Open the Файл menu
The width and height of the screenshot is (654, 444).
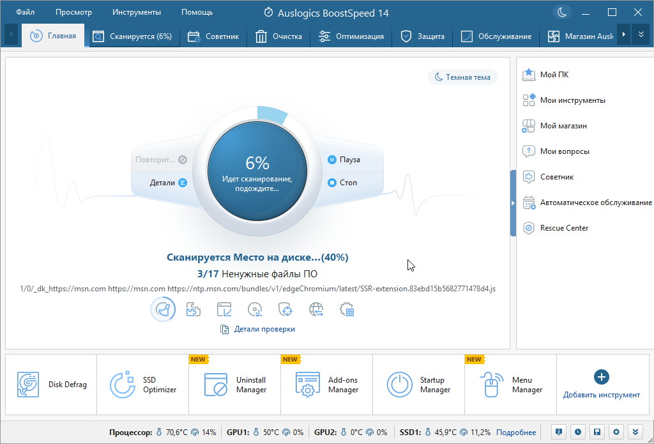[x=25, y=12]
